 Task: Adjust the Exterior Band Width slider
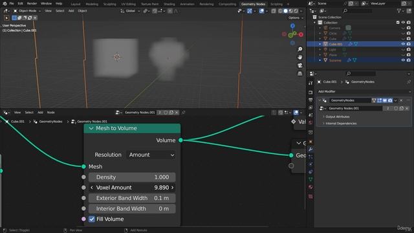[x=132, y=198]
